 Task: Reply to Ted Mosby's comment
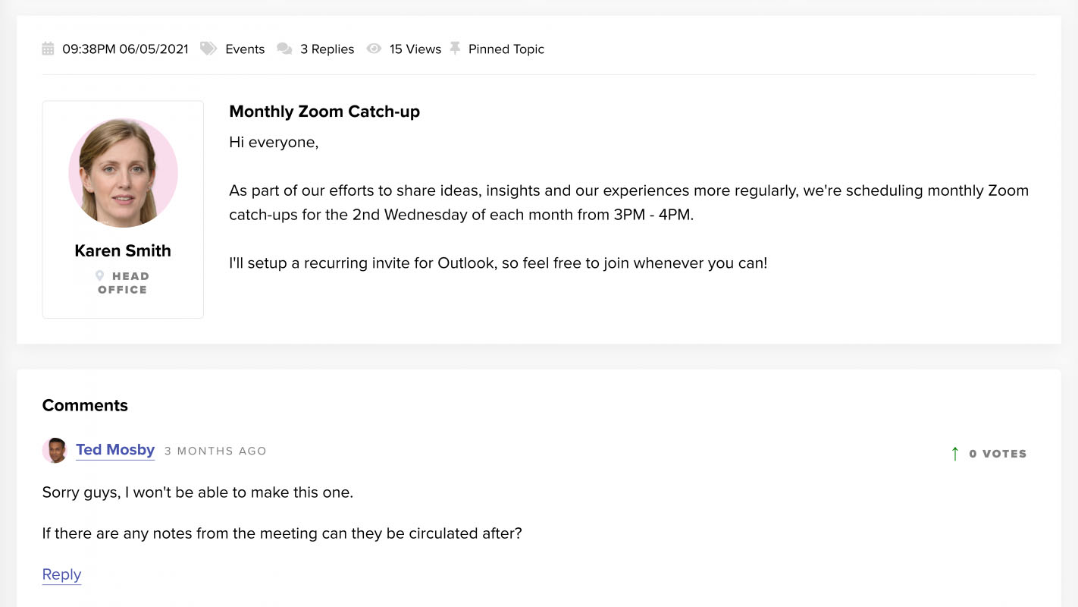[x=61, y=574]
